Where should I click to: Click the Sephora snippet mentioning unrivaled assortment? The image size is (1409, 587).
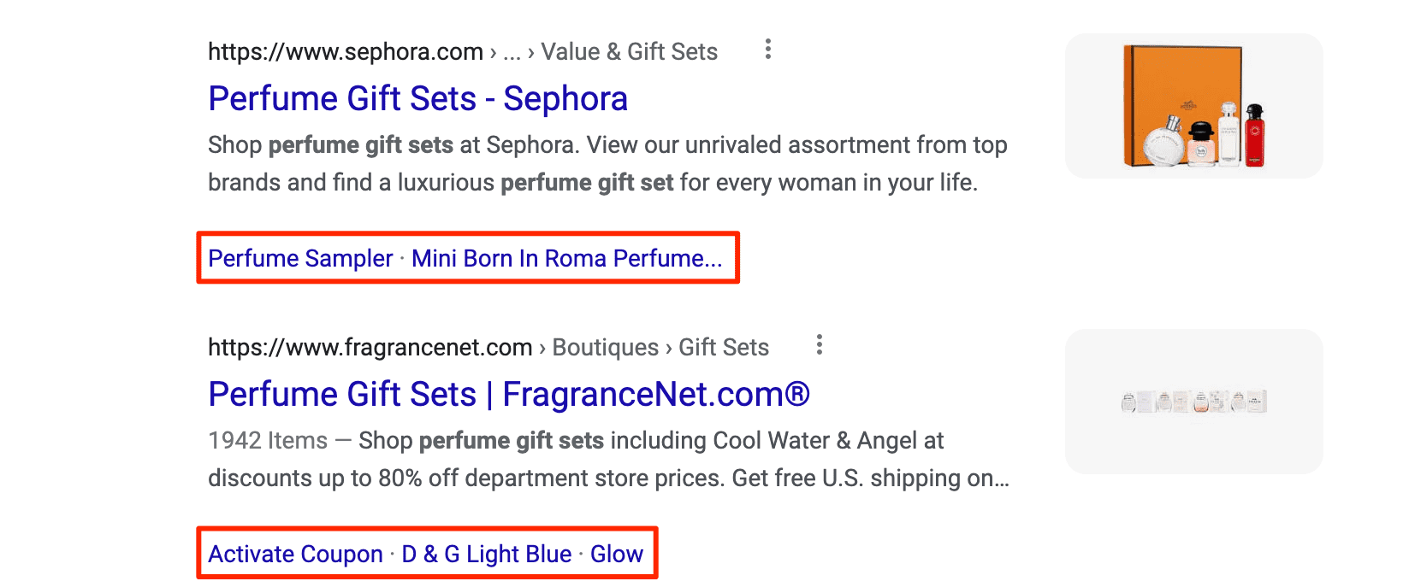pyautogui.click(x=607, y=164)
